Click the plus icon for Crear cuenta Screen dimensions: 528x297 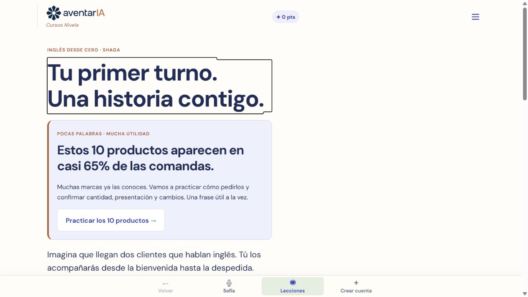tap(356, 283)
